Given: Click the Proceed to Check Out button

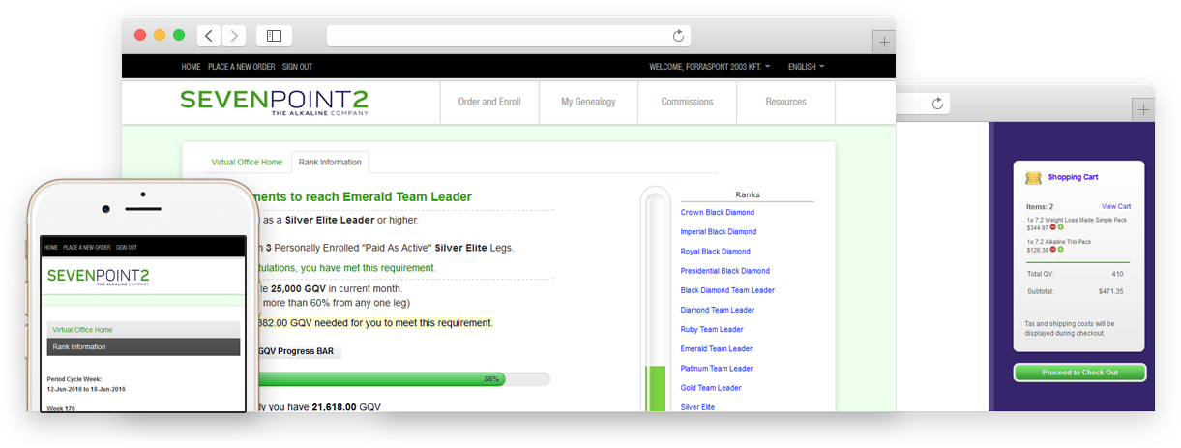Looking at the screenshot, I should tap(1079, 373).
